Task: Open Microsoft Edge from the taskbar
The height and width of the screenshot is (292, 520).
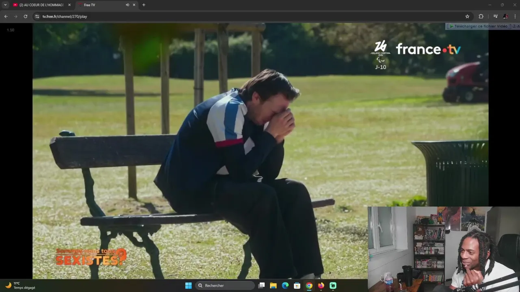Action: click(x=285, y=286)
